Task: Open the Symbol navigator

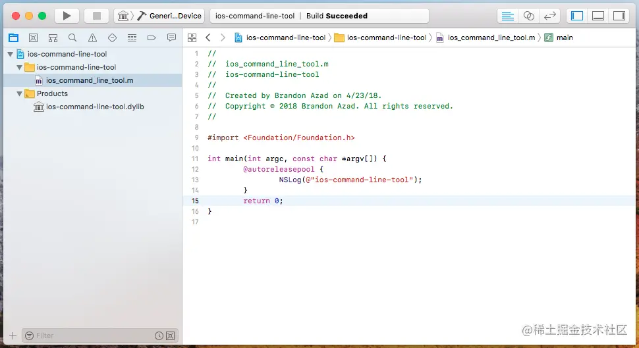Action: [x=53, y=38]
